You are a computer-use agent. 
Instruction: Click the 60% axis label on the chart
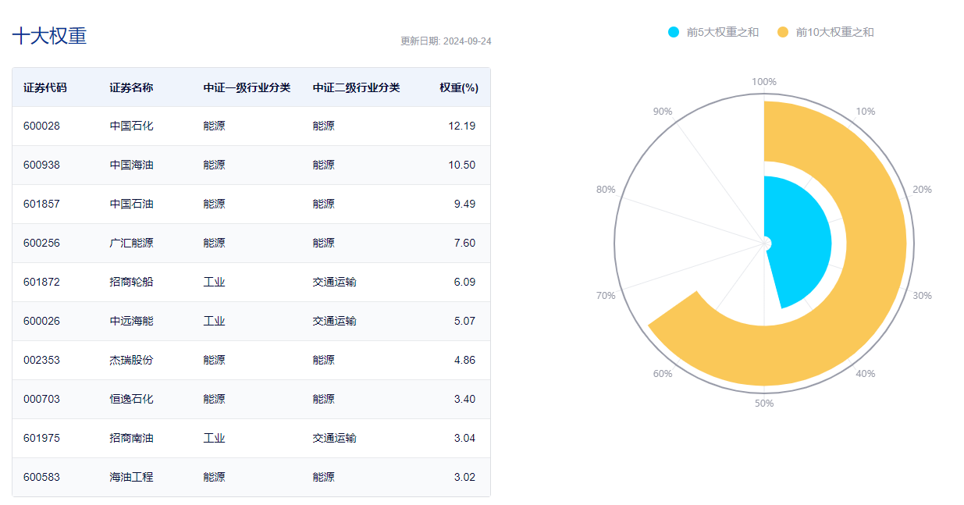tap(663, 374)
